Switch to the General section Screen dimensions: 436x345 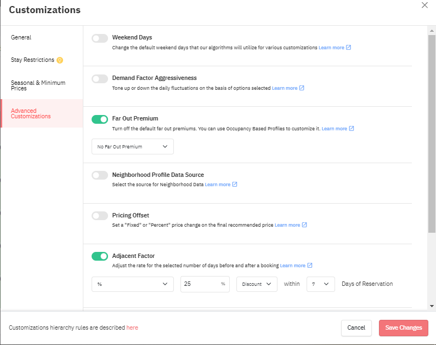[21, 37]
